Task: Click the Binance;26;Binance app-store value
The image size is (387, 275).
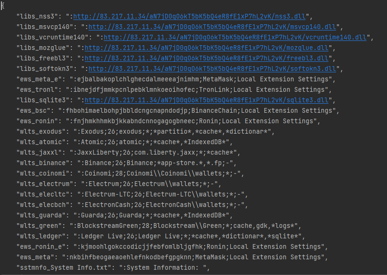Action: click(x=155, y=163)
